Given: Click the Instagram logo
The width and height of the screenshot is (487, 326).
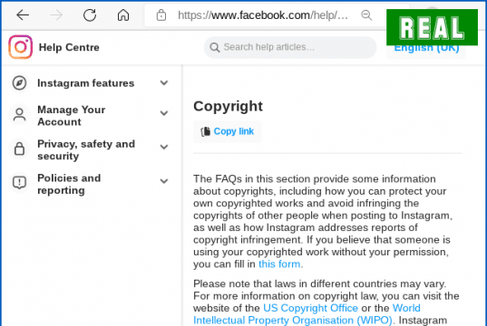Looking at the screenshot, I should pos(21,47).
